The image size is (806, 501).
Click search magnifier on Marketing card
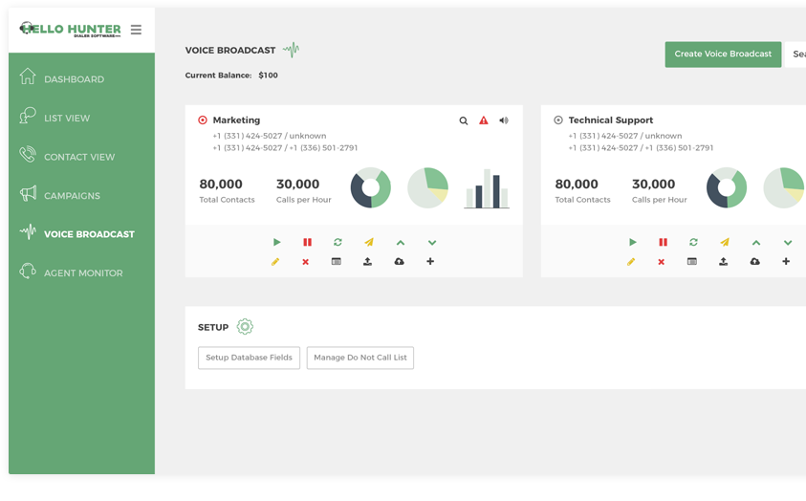click(464, 120)
